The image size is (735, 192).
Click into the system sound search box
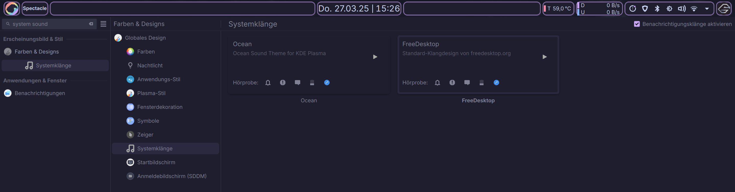click(x=49, y=24)
